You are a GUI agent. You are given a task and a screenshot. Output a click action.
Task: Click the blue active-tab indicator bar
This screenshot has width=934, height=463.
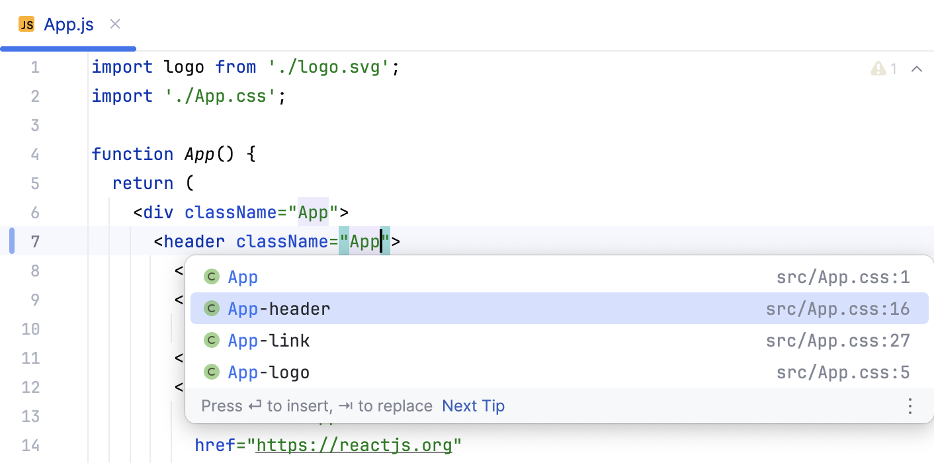[68, 48]
